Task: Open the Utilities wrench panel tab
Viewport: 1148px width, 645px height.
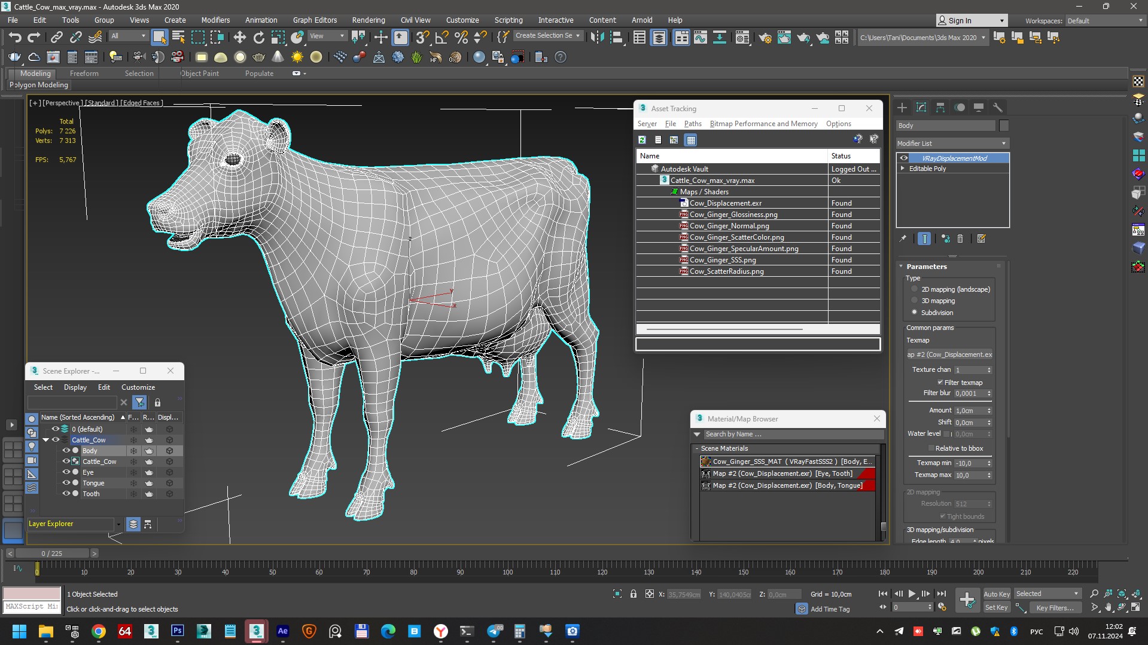Action: click(998, 108)
